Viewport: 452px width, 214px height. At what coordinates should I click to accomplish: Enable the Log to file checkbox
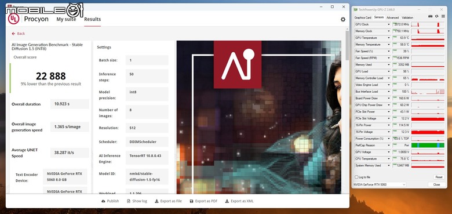click(x=356, y=177)
